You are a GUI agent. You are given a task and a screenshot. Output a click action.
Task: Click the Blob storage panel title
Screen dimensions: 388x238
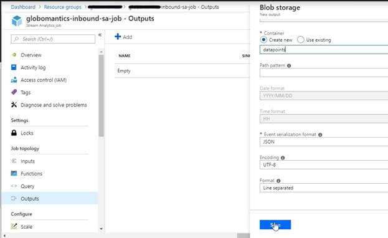coord(280,7)
